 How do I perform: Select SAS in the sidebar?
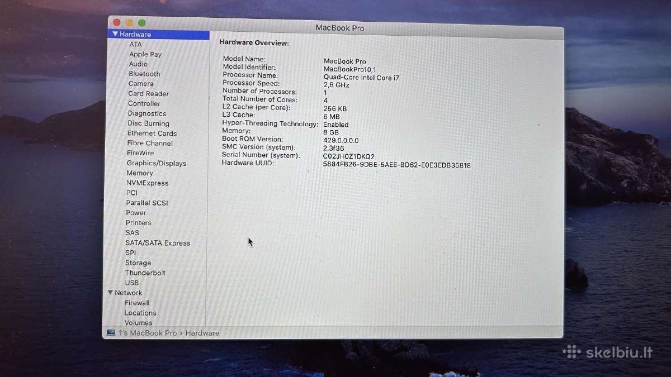point(133,233)
